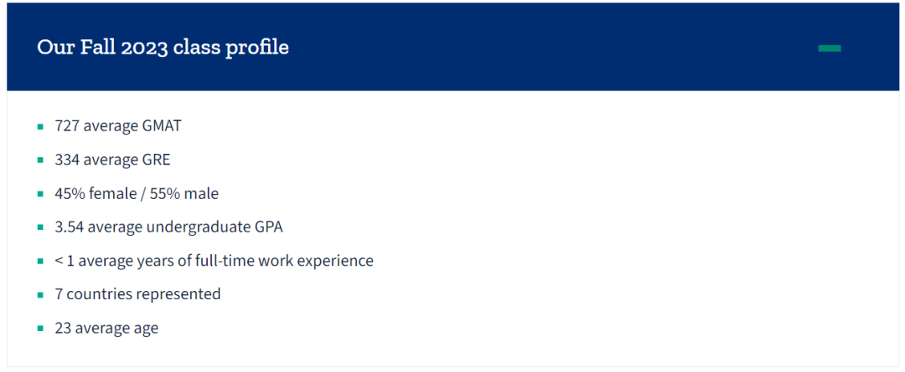Click the '23 average age' line
Image resolution: width=905 pixels, height=372 pixels.
pos(106,328)
